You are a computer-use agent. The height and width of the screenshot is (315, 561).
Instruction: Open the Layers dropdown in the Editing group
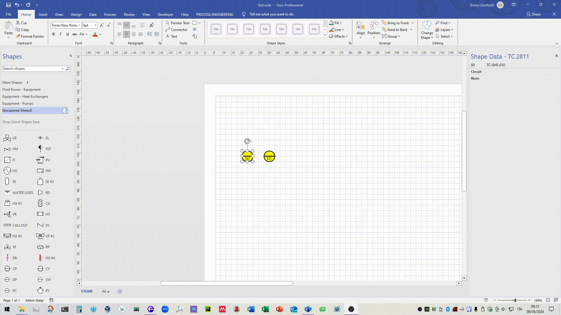pos(444,30)
